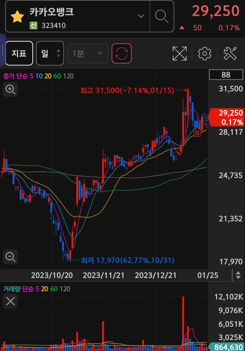Open the stock search magnifier

click(x=162, y=16)
